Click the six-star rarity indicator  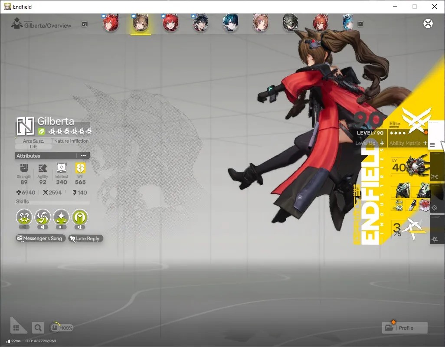point(70,131)
